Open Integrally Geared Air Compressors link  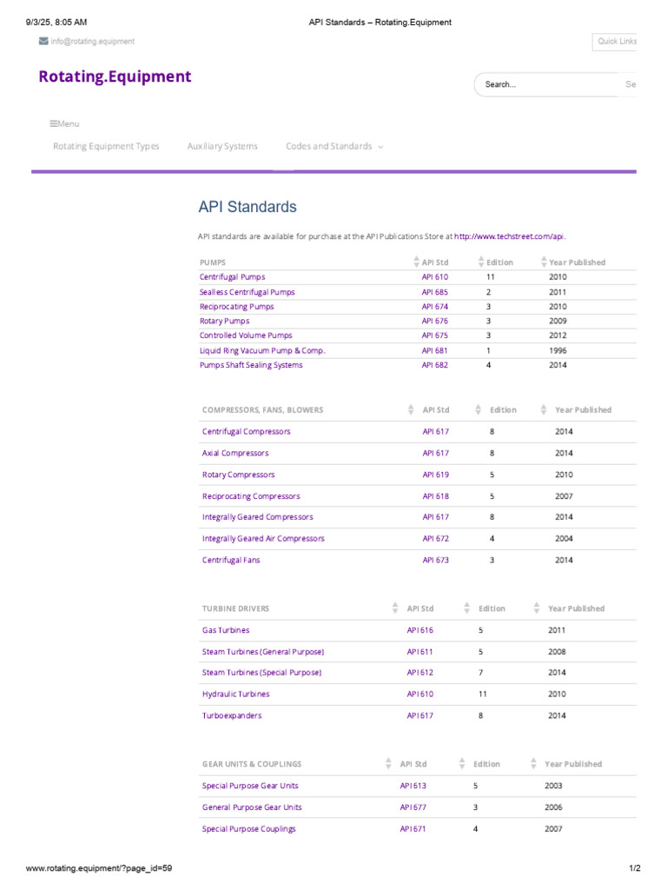tap(263, 539)
